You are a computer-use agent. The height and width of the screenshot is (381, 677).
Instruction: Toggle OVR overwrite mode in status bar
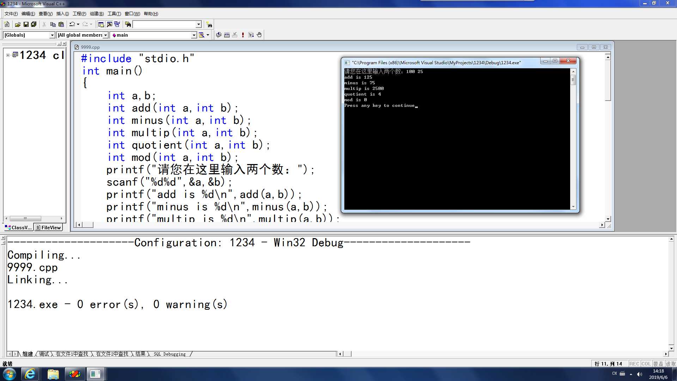pos(658,364)
